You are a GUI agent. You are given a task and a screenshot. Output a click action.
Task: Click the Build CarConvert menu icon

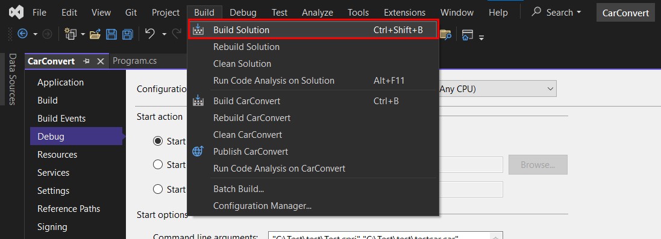pyautogui.click(x=198, y=101)
